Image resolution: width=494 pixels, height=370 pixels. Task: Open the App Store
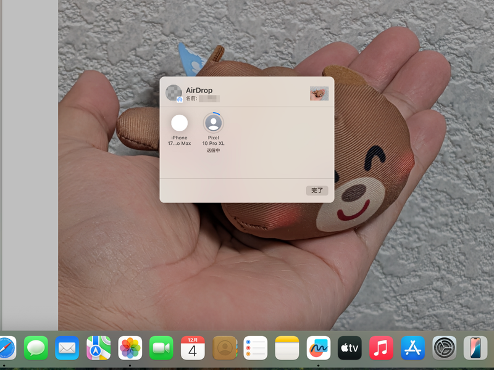pos(412,348)
